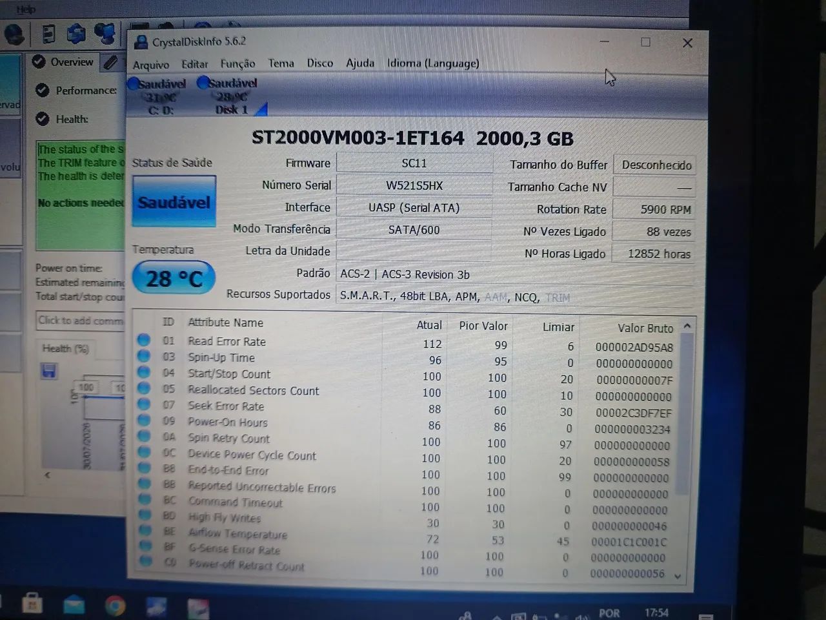
Task: Click the POR language indicator in taskbar
Action: click(x=609, y=613)
